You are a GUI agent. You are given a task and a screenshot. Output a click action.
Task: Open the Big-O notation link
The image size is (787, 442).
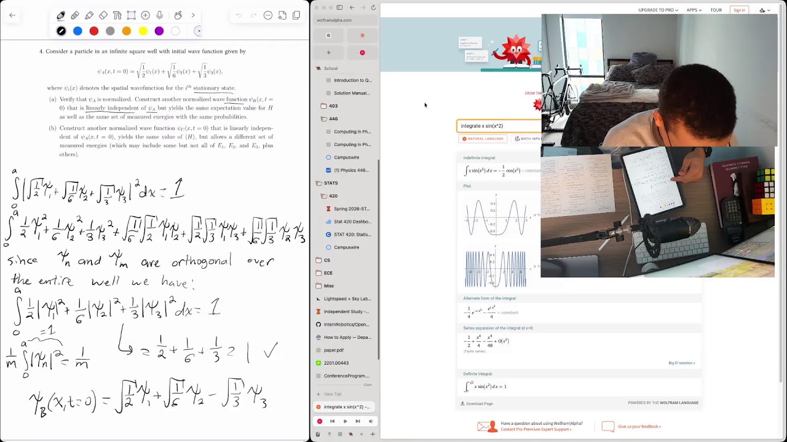(x=682, y=363)
